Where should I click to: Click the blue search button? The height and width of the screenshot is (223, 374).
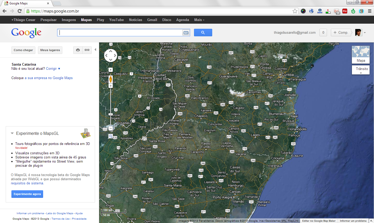click(x=203, y=32)
